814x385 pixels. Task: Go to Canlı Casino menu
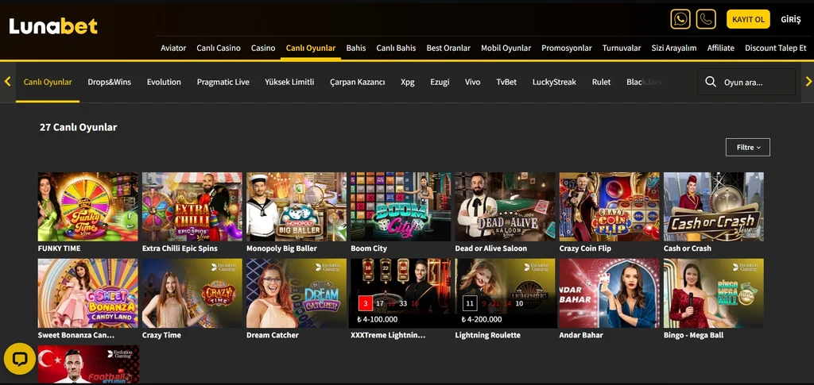(219, 48)
